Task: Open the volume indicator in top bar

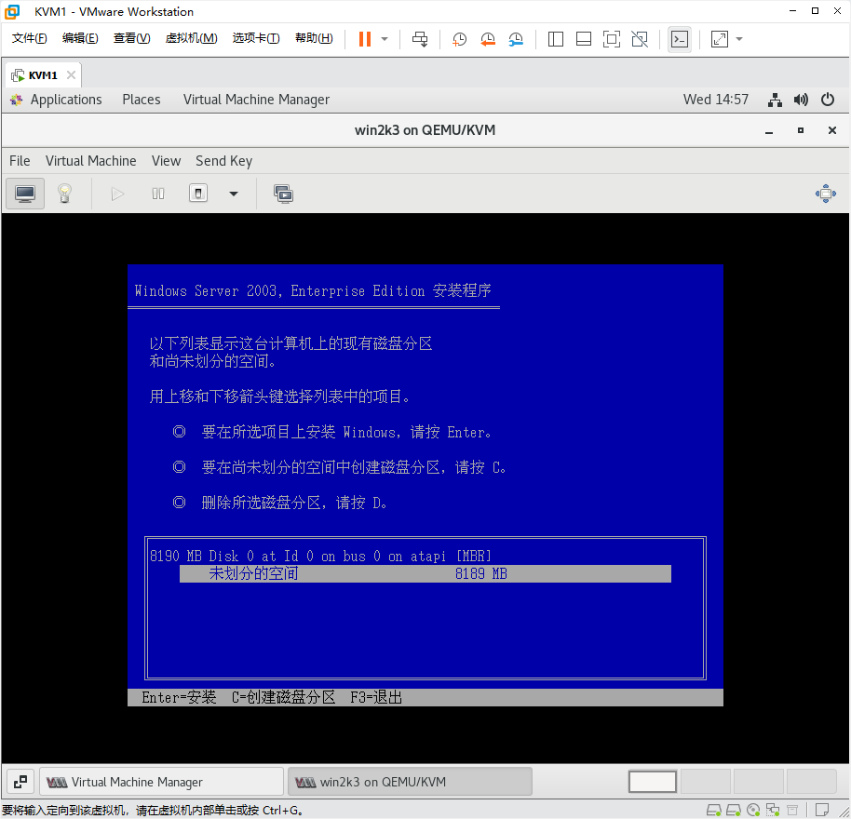Action: point(801,100)
